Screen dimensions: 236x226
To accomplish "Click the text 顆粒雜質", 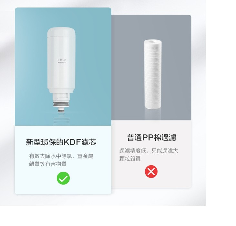I will point(130,159).
